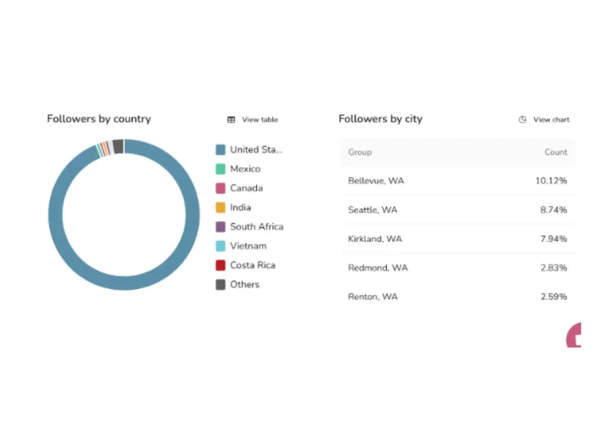Open the View table link text

pyautogui.click(x=260, y=120)
